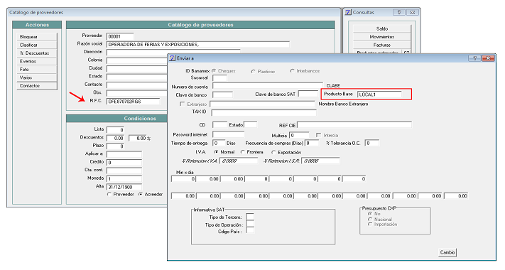This screenshot has height=270, width=505.
Task: Click the Cdigo País field
Action: (250, 231)
